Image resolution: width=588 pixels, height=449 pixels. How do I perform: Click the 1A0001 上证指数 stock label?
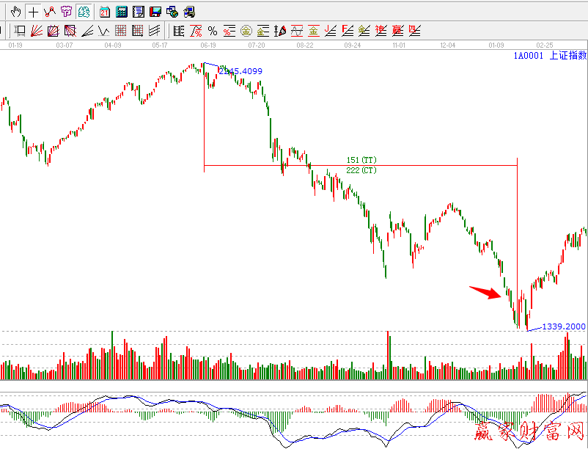[549, 56]
